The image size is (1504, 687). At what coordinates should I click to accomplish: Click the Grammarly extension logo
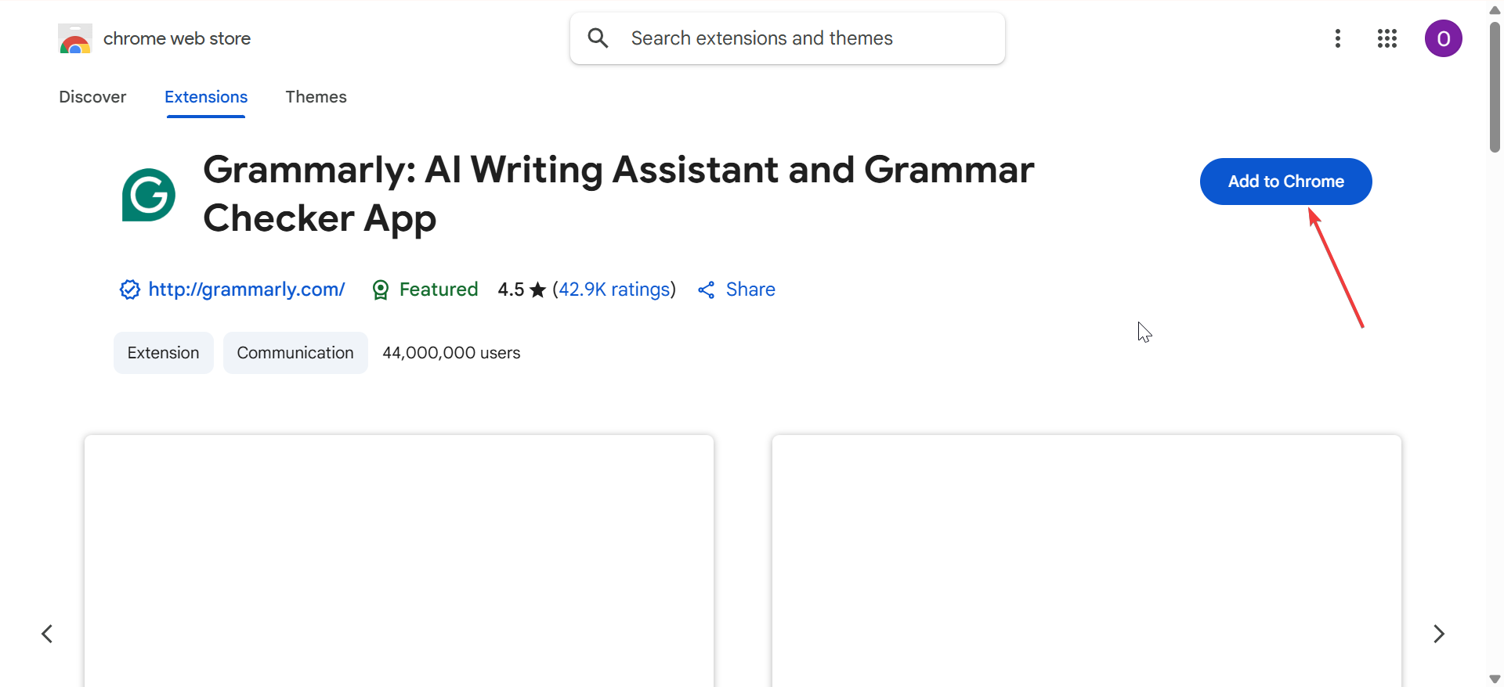[x=149, y=195]
